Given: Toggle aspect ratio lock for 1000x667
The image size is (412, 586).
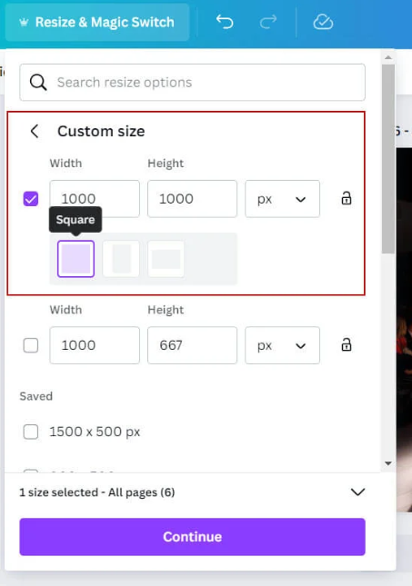Looking at the screenshot, I should 347,345.
